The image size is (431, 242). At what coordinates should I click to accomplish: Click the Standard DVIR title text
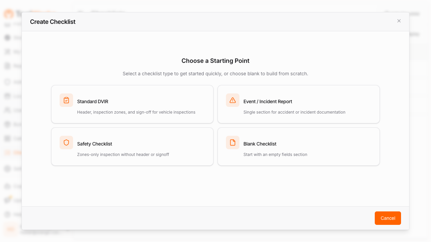93,101
